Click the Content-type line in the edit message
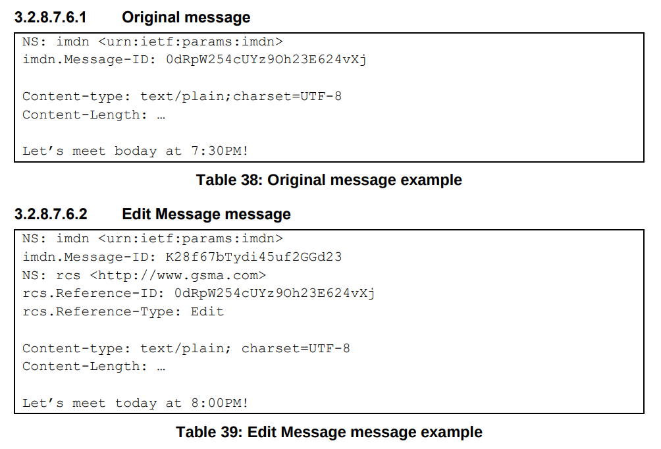 click(186, 348)
